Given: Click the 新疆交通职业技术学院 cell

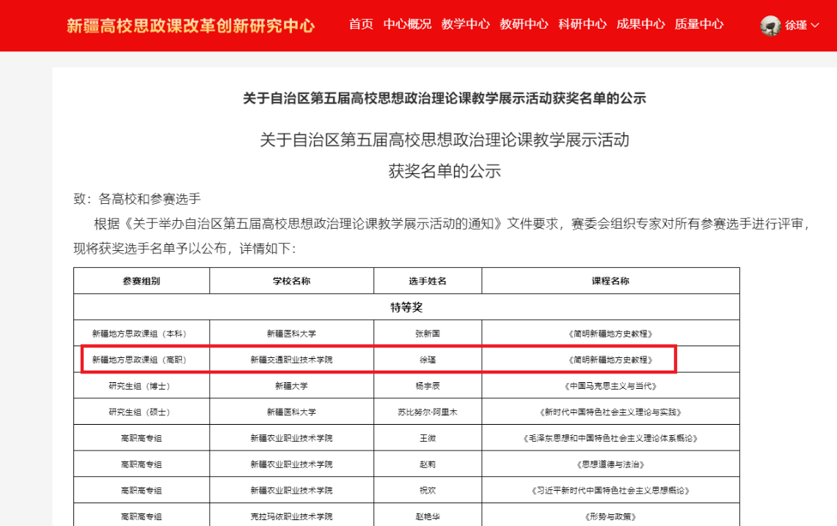Looking at the screenshot, I should [x=291, y=360].
